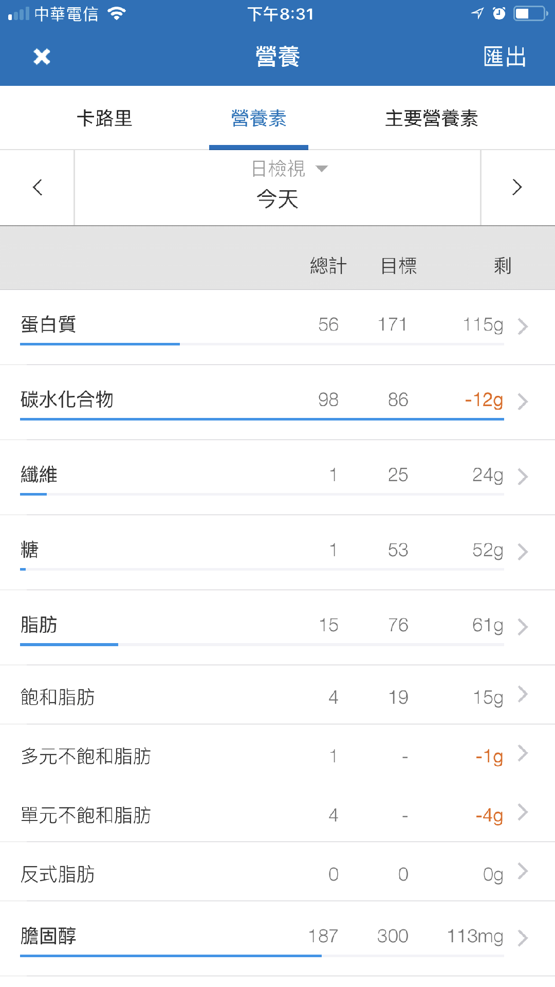Viewport: 555px width, 987px height.
Task: Tap the 匯出 export button
Action: coord(505,57)
